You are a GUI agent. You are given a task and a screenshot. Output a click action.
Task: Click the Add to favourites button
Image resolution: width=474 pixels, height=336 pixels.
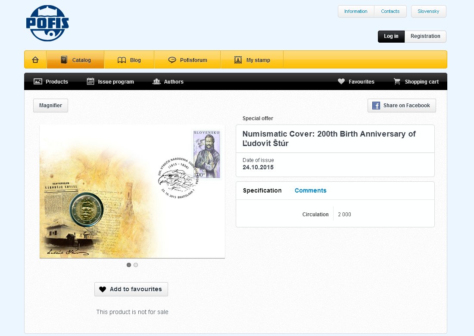[131, 289]
